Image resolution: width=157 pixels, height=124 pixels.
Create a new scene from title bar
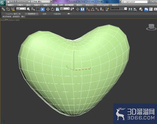pos(8,2)
